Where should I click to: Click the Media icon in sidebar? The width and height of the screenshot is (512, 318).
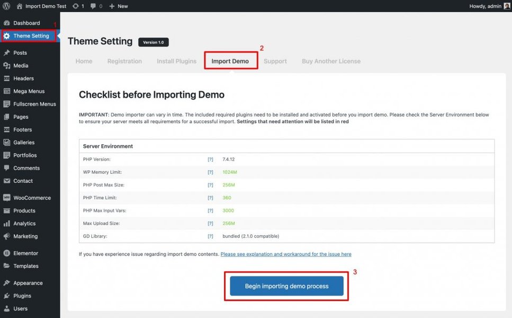[x=6, y=66]
